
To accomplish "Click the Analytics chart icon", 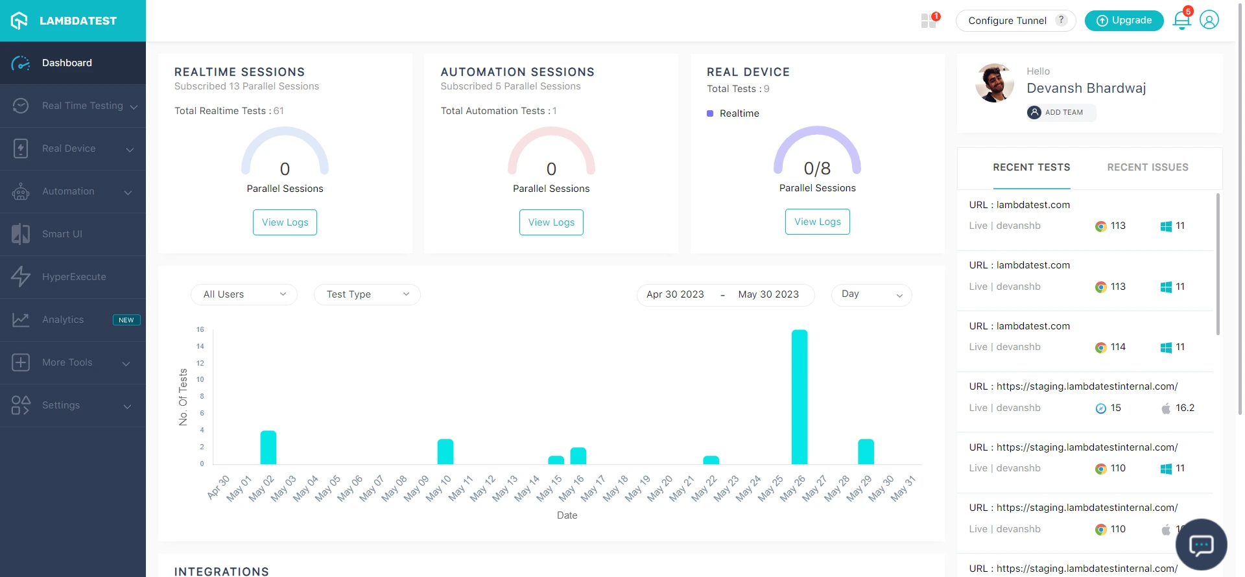I will [x=21, y=320].
